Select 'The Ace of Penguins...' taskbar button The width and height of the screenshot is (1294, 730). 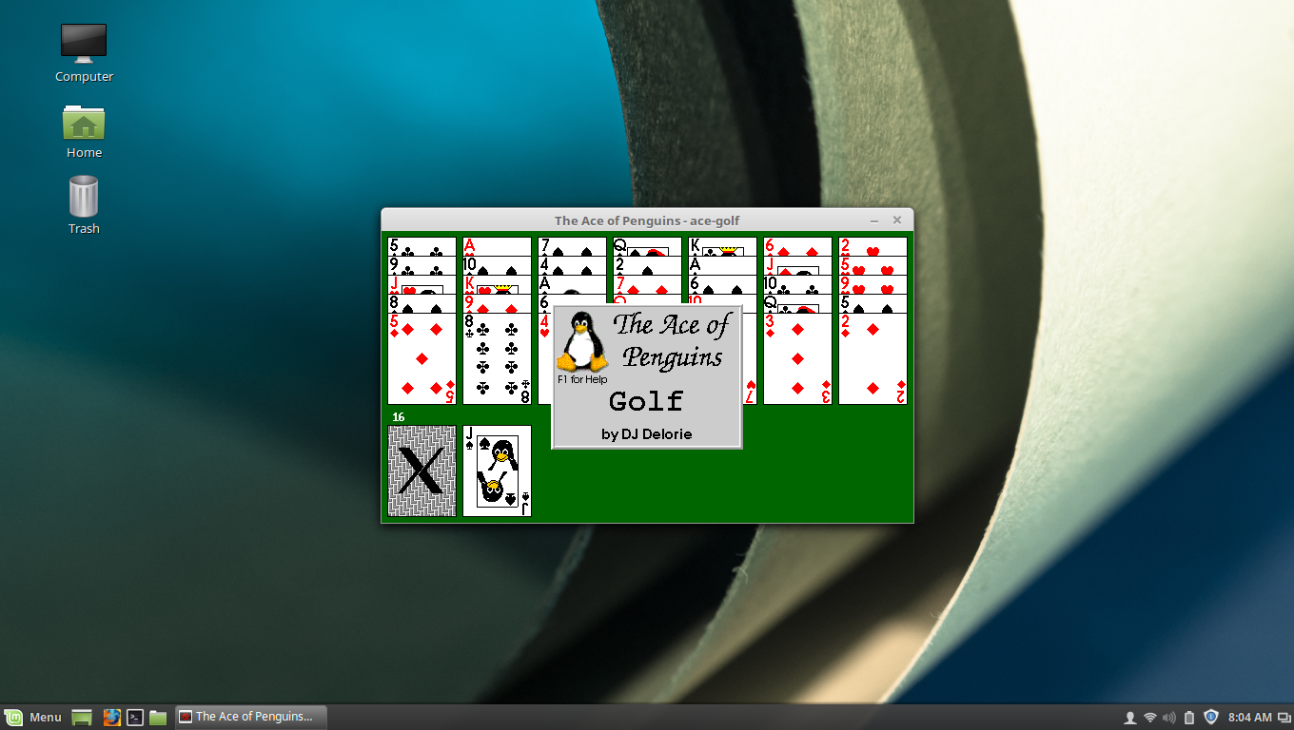pos(251,717)
